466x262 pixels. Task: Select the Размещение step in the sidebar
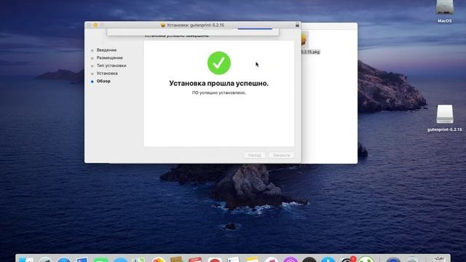[x=110, y=57]
